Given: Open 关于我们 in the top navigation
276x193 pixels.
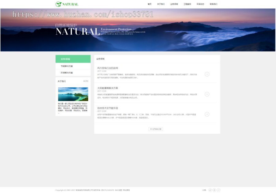Looking at the screenshot, I should tap(161, 4).
